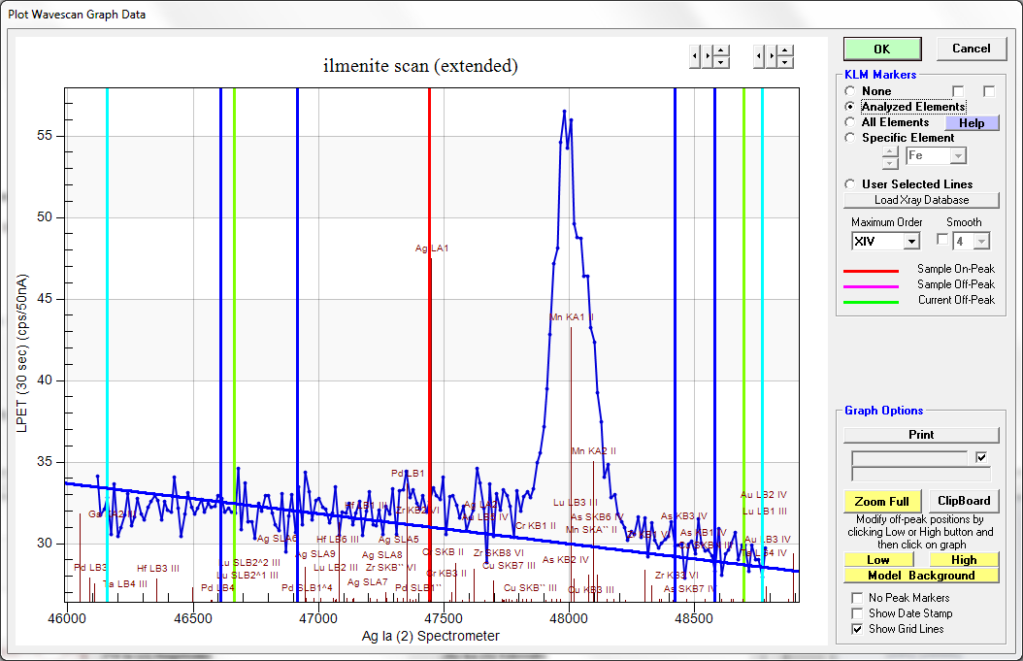This screenshot has height=661, width=1023.
Task: Enable the No Peak Markers checkbox
Action: [x=857, y=598]
